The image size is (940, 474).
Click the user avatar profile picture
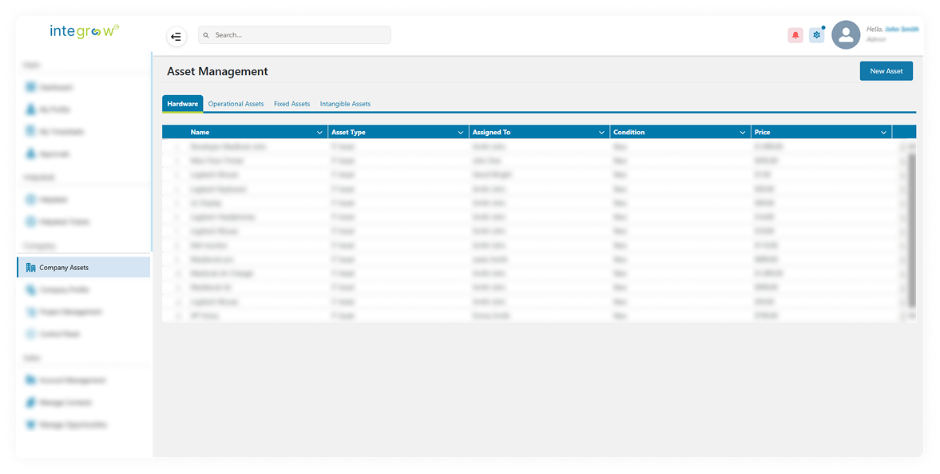tap(846, 35)
